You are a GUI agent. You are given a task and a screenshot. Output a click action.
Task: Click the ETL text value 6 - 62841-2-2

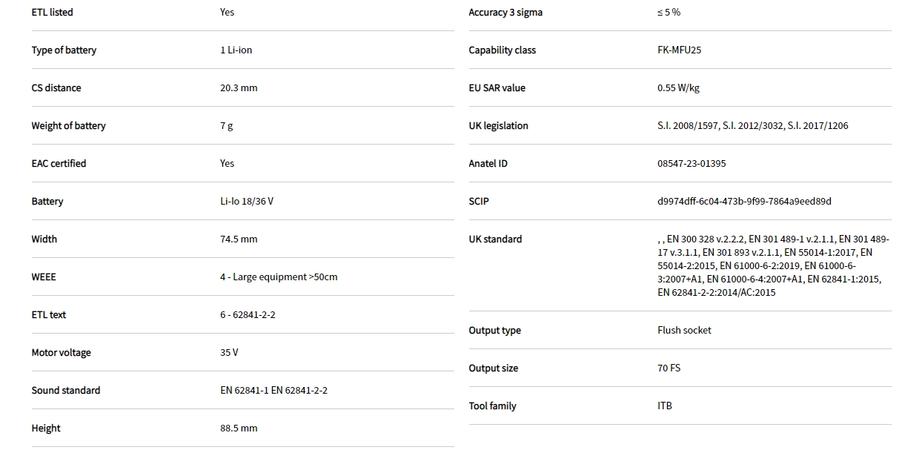click(248, 315)
